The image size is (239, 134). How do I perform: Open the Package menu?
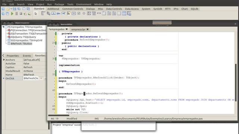pos(59,4)
